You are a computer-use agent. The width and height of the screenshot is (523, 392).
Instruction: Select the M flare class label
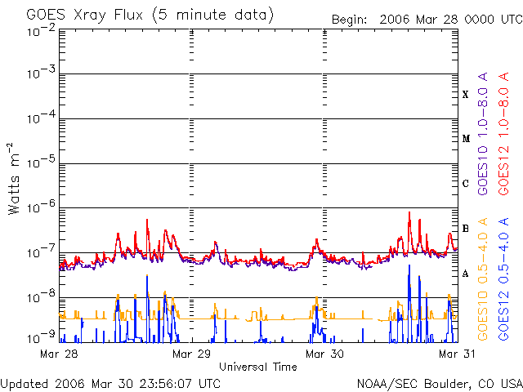(x=465, y=139)
